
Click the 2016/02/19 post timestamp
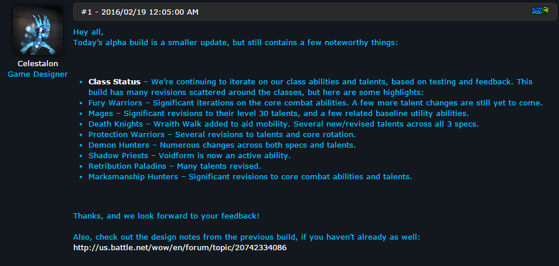(150, 12)
